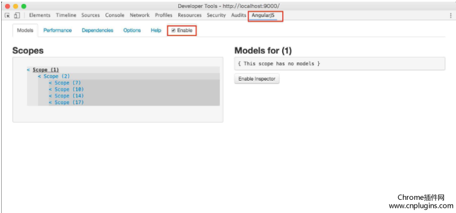Click the 'This scope has no models' text
456x213 pixels.
point(279,63)
